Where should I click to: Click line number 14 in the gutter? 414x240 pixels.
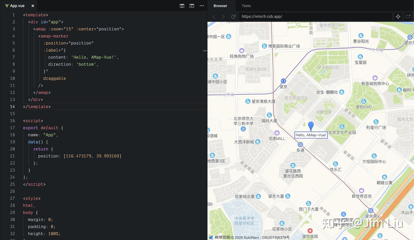[13, 106]
